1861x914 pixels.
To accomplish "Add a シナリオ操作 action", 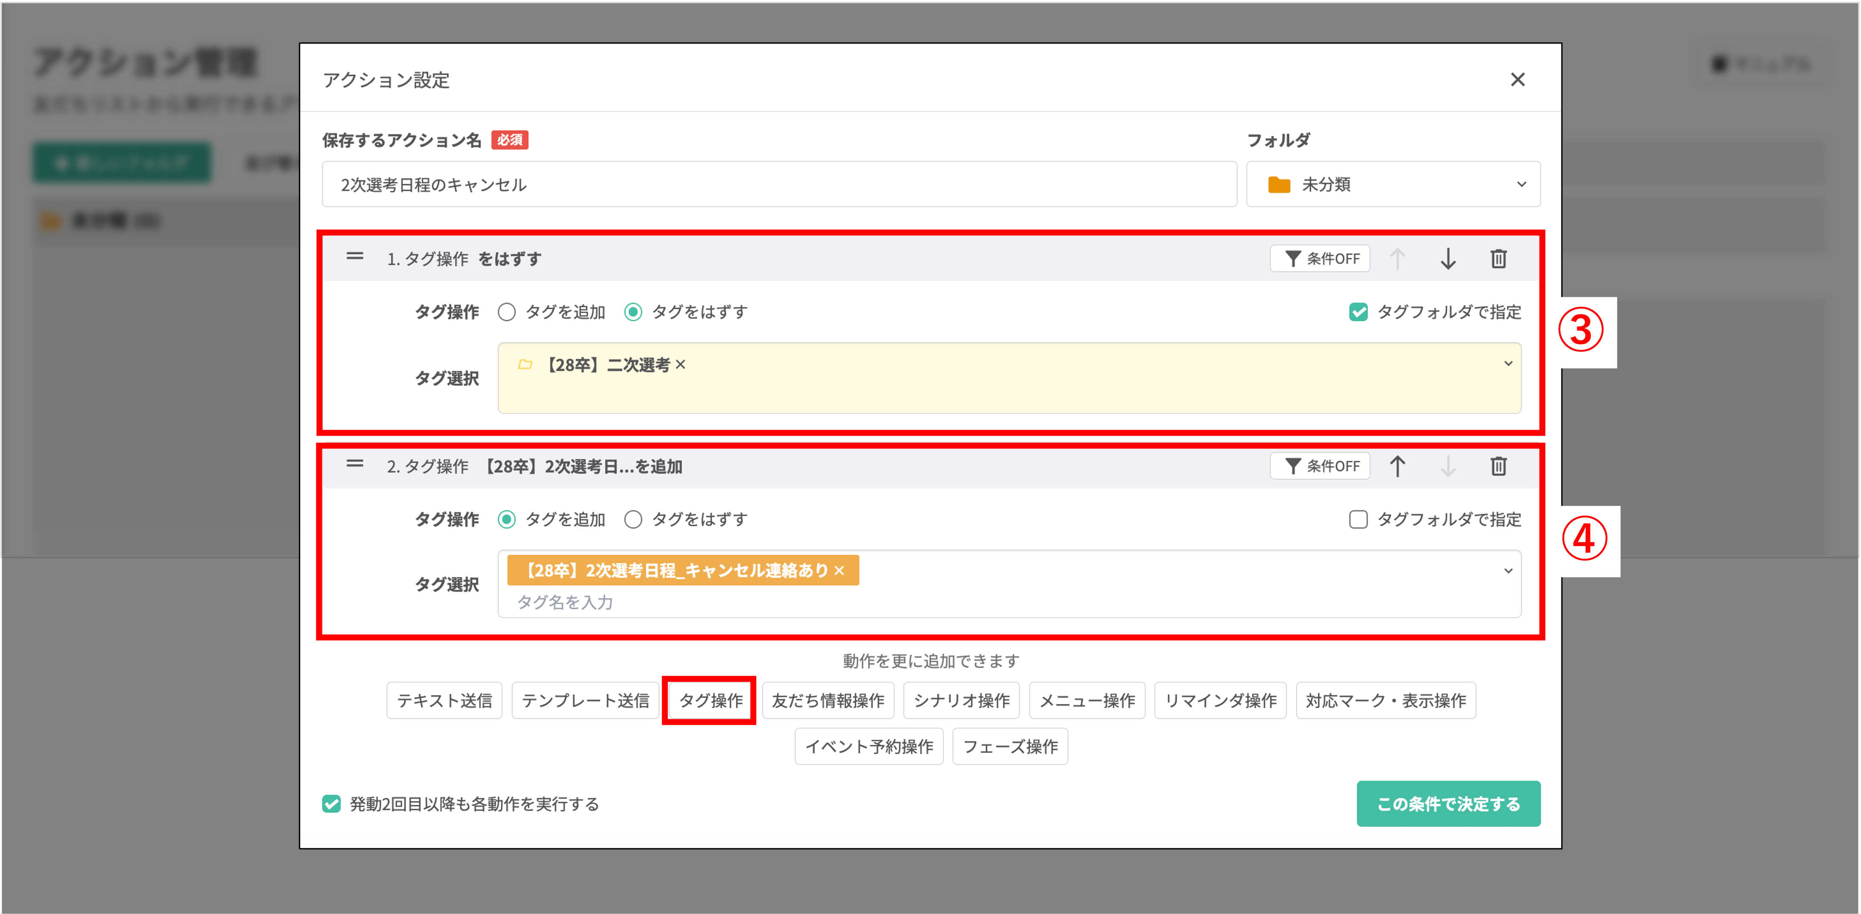I will [961, 700].
